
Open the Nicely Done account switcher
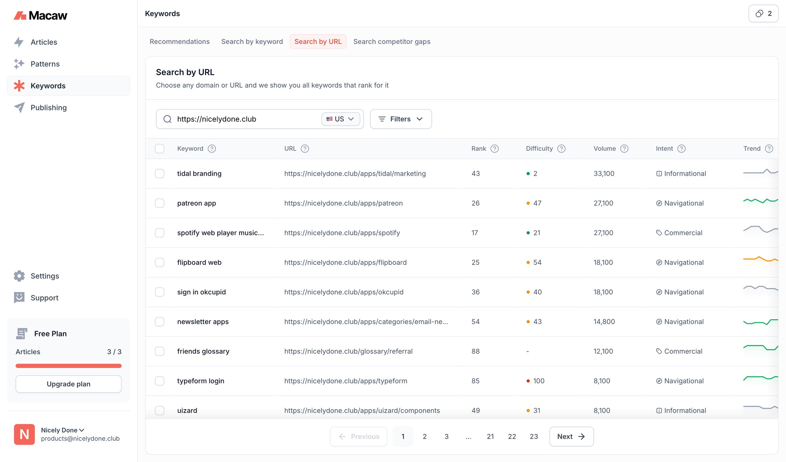[x=63, y=430]
